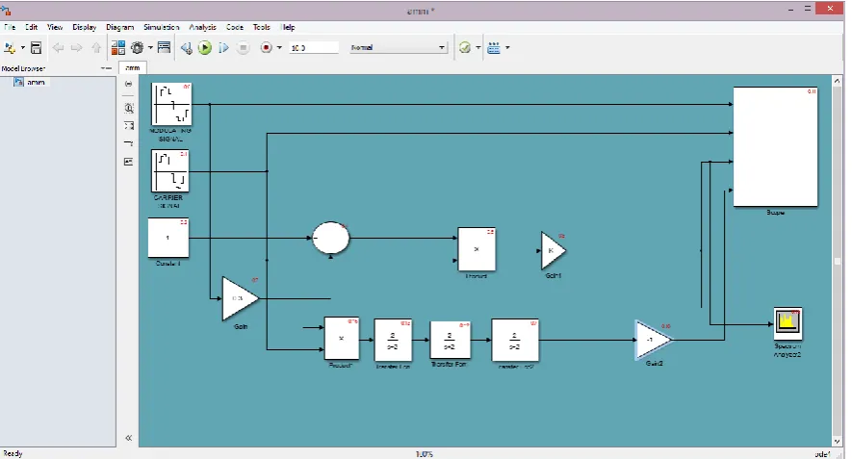Click the Ready status bar text
852x459 pixels.
click(13, 453)
